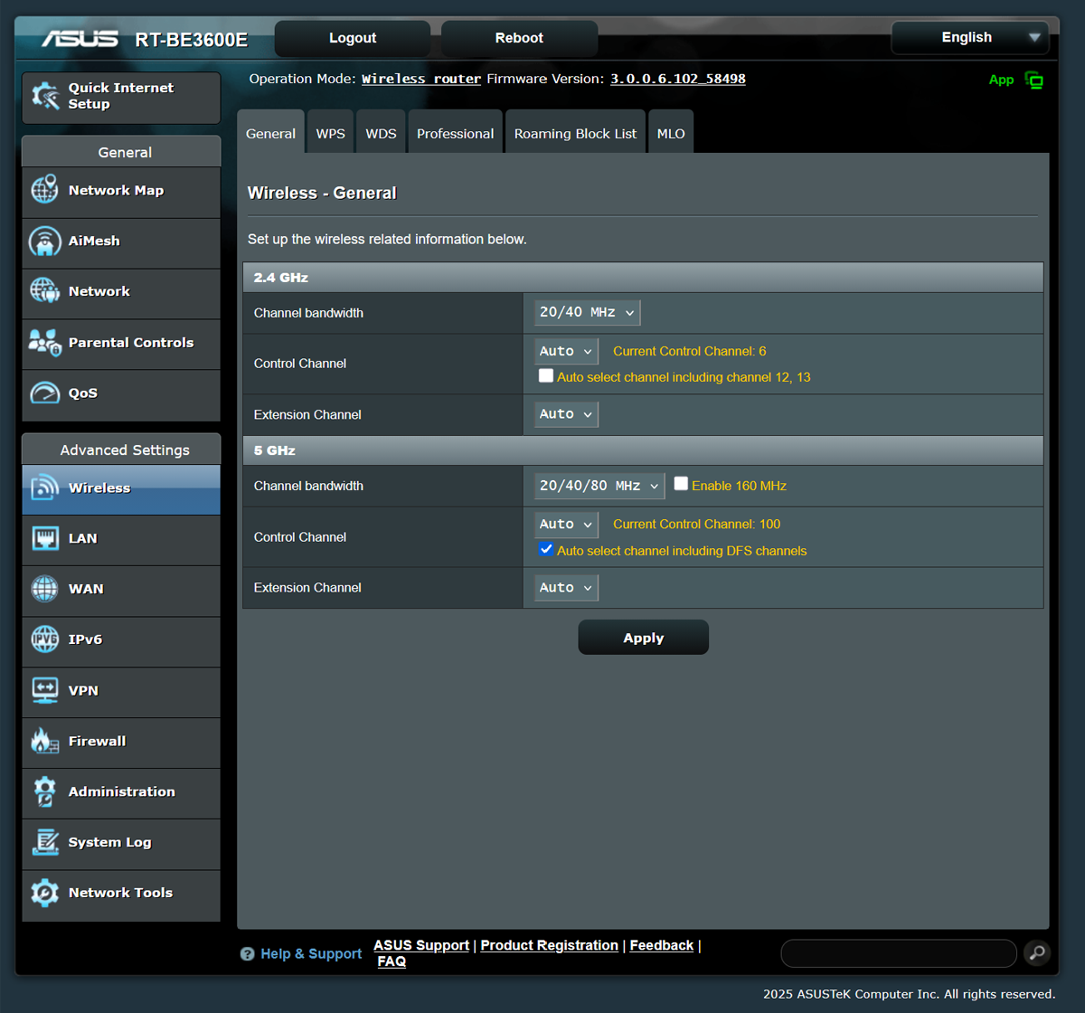Click the green App QR icon
Screen dimensions: 1085x1013
(1034, 80)
